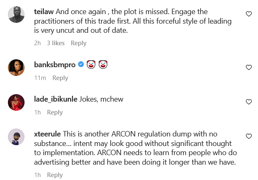Click the 11m timestamp on banksbmpro's comment

click(40, 78)
